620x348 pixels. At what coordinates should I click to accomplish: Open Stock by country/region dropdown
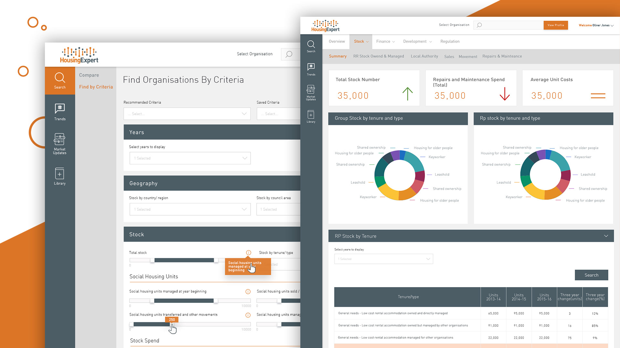click(190, 209)
